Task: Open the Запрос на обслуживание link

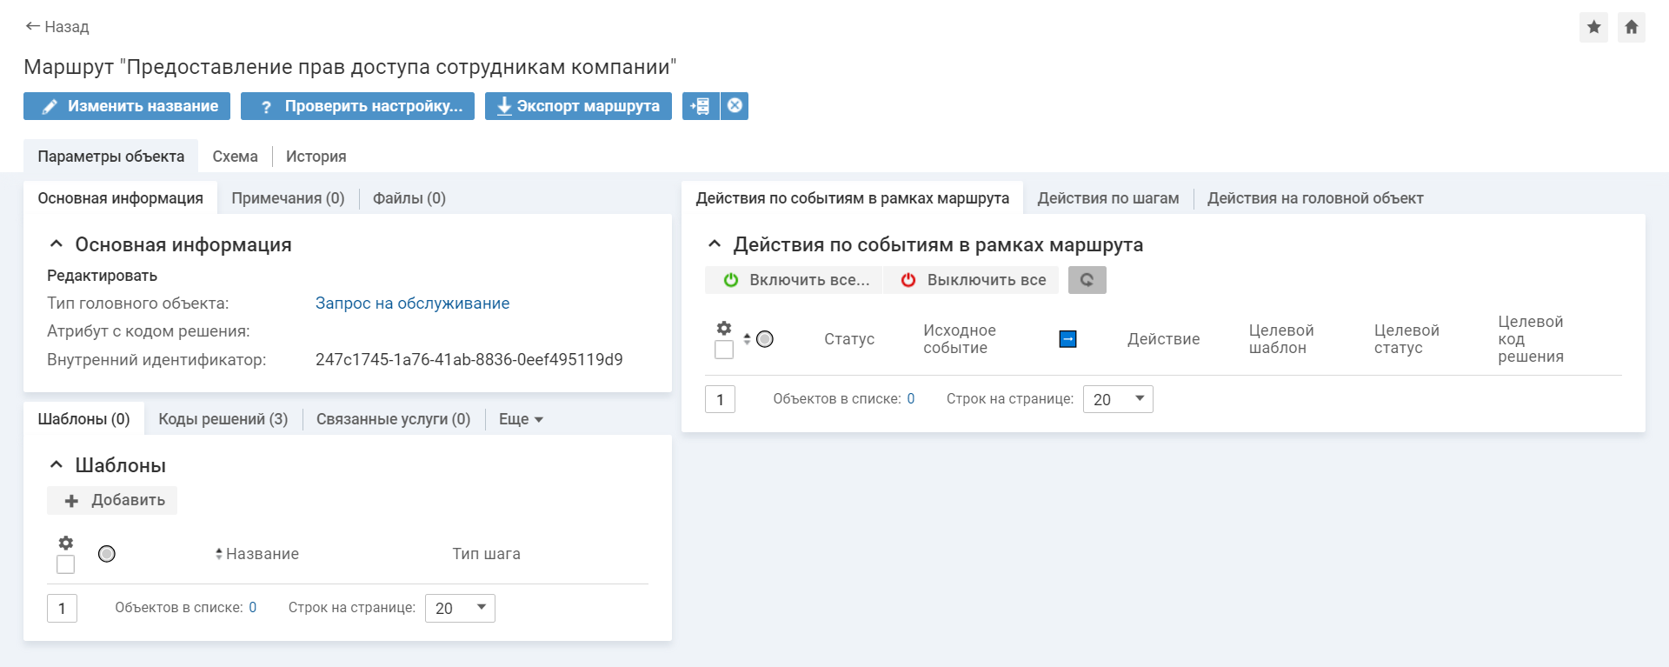Action: point(412,303)
